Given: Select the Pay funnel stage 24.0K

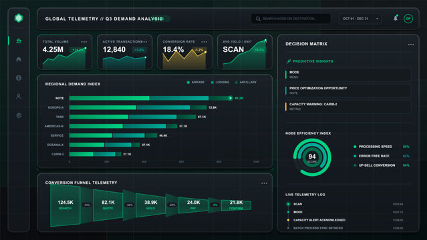Looking at the screenshot, I should [x=193, y=205].
